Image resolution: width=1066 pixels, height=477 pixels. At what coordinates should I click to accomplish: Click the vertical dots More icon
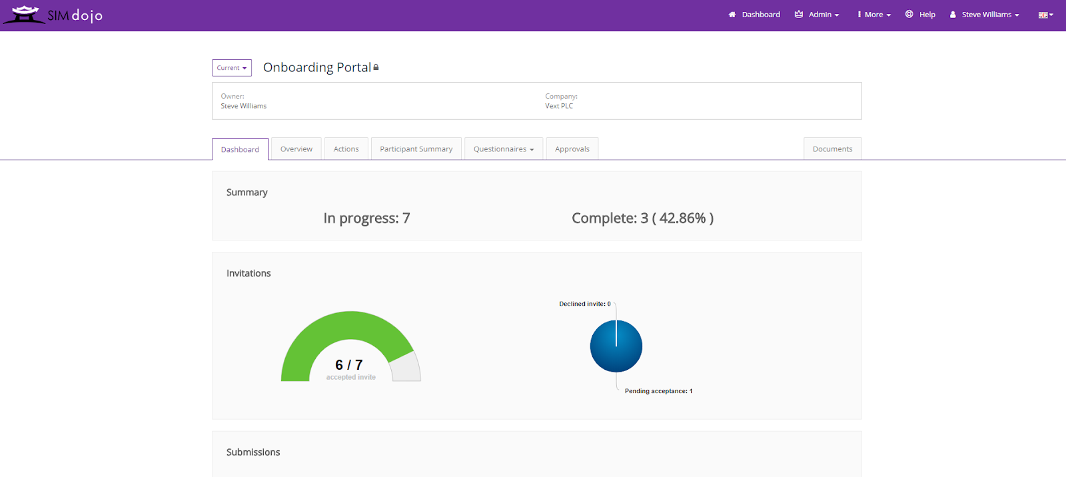tap(859, 14)
